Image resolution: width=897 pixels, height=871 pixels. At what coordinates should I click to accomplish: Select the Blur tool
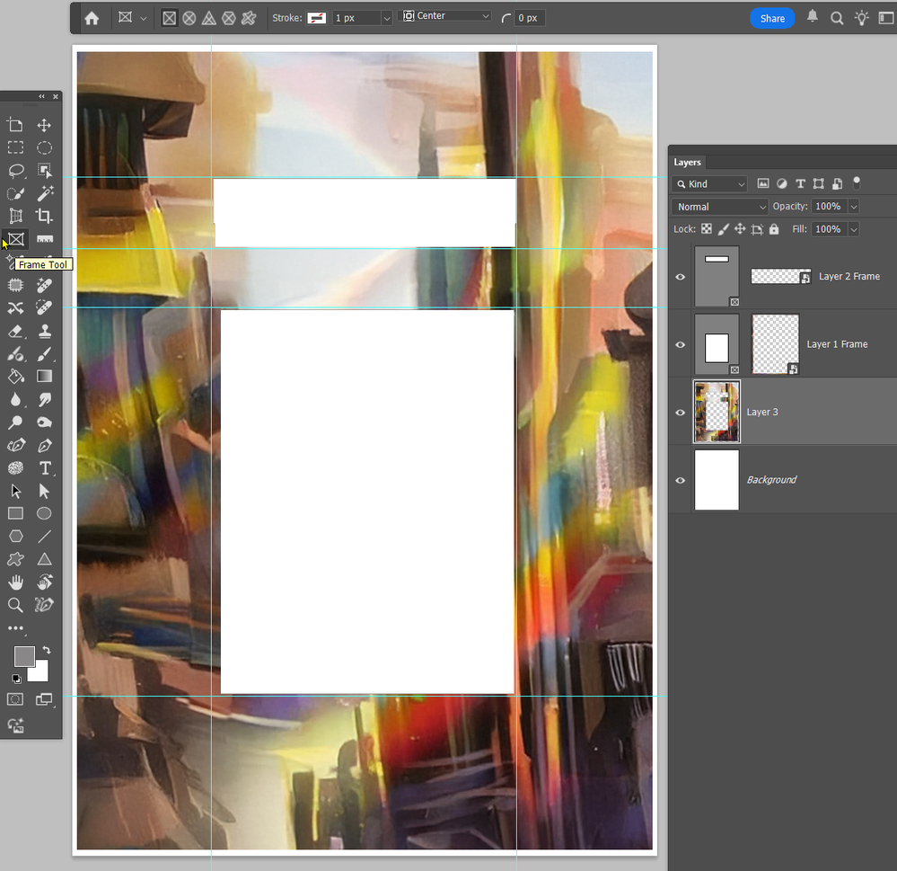tap(15, 399)
